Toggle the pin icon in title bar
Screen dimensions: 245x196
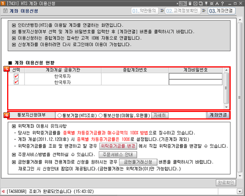tap(206, 3)
